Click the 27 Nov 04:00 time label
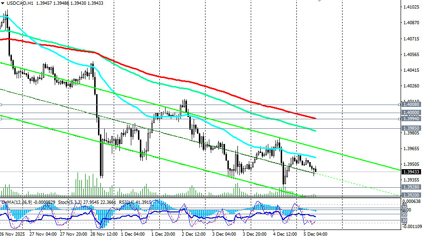422x239 pixels. 43,234
